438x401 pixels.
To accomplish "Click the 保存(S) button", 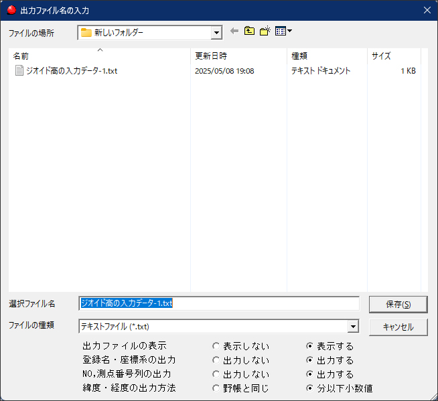I will [x=398, y=305].
